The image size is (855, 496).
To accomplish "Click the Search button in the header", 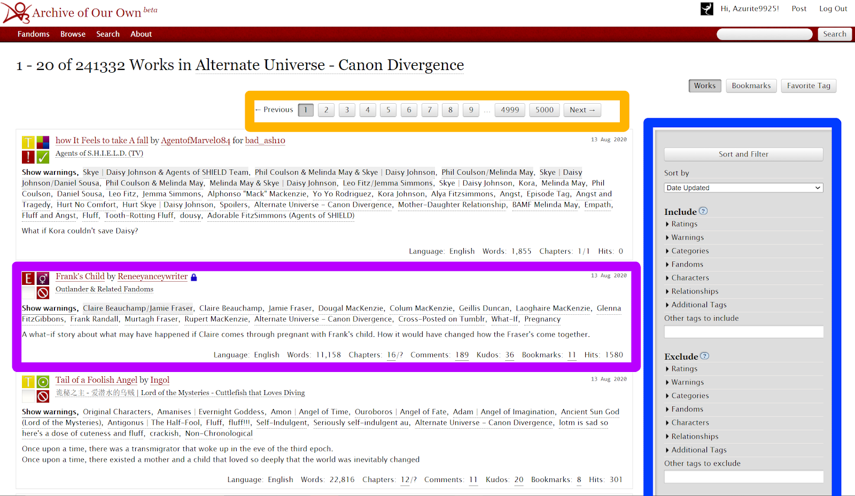I will 835,34.
